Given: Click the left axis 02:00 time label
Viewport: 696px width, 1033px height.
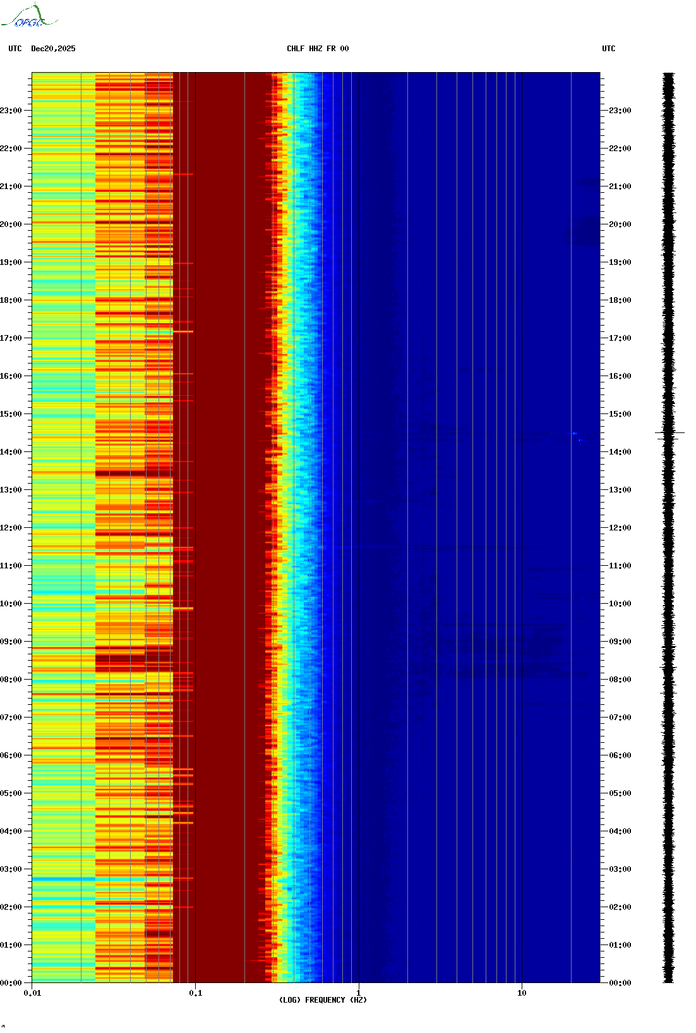Looking at the screenshot, I should (x=11, y=907).
